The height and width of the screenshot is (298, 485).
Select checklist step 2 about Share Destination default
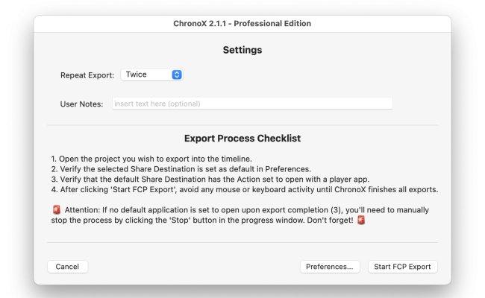click(181, 169)
